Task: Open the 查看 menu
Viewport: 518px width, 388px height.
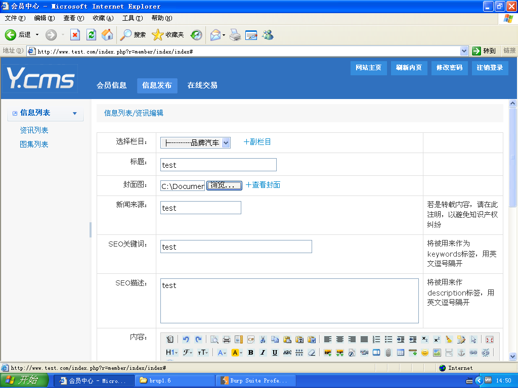Action: click(74, 18)
